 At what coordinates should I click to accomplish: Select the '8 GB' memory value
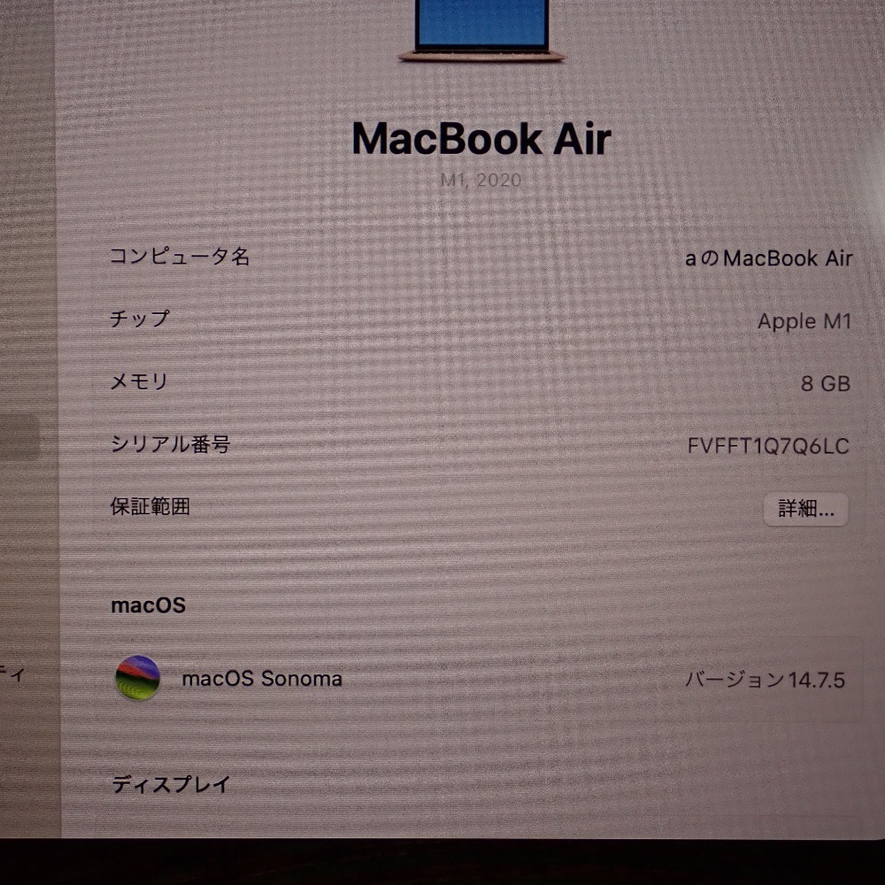click(x=826, y=384)
